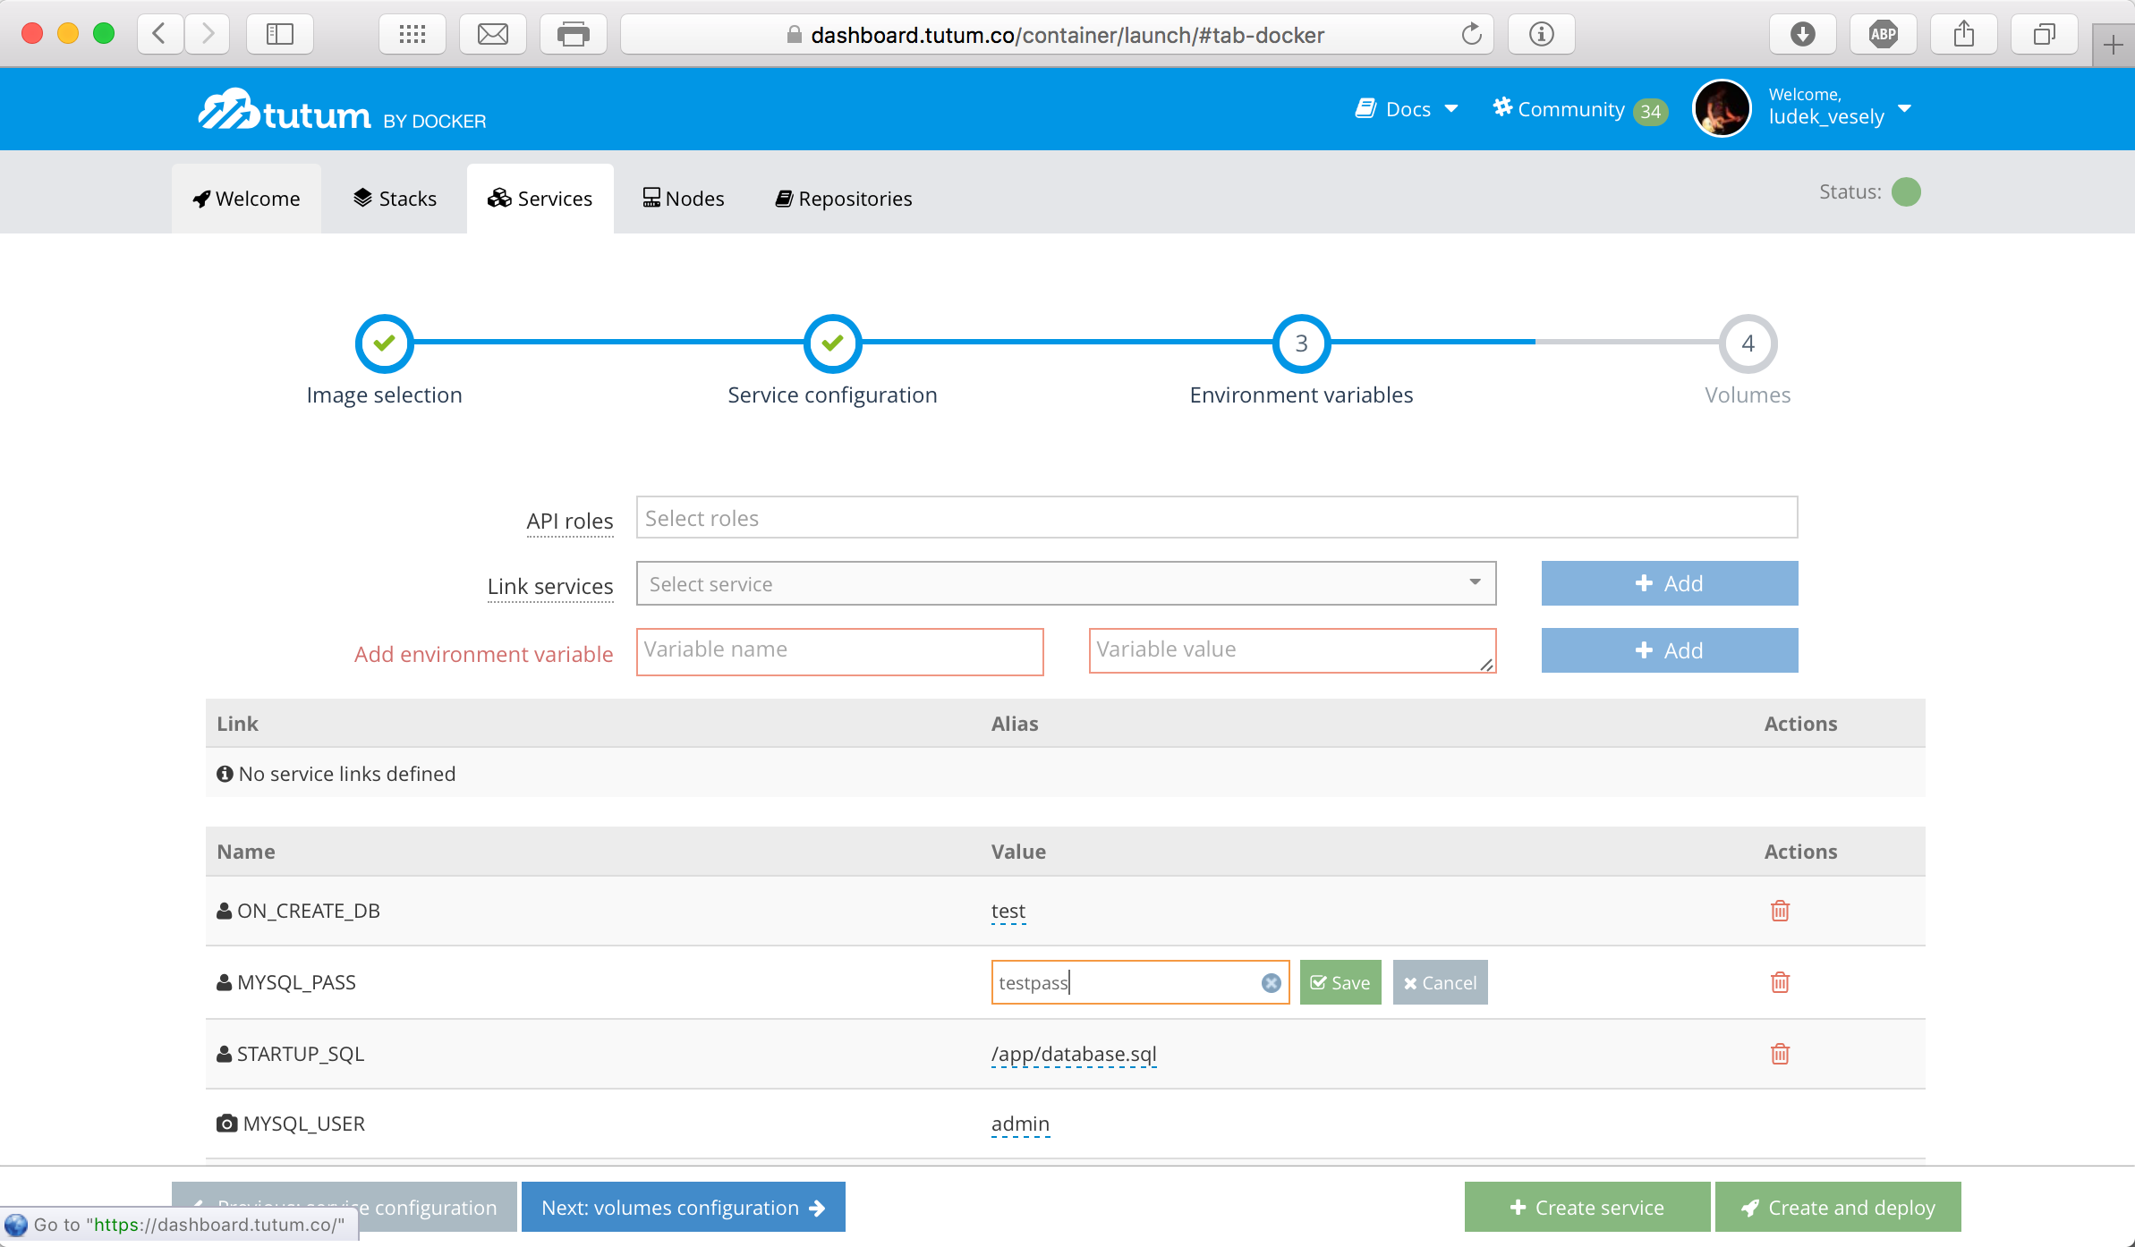Toggle the Welcome tab visibility
Image resolution: width=2135 pixels, height=1247 pixels.
pyautogui.click(x=246, y=198)
